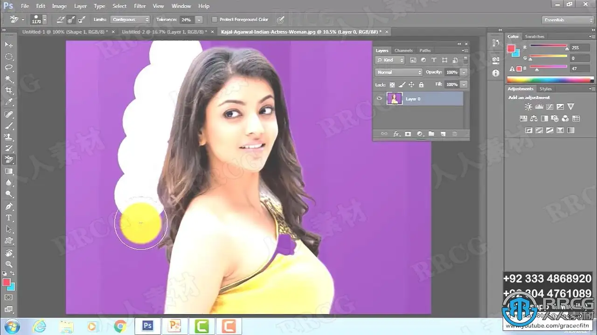The height and width of the screenshot is (335, 597).
Task: Open the Opacity dropdown arrow
Action: pos(464,72)
